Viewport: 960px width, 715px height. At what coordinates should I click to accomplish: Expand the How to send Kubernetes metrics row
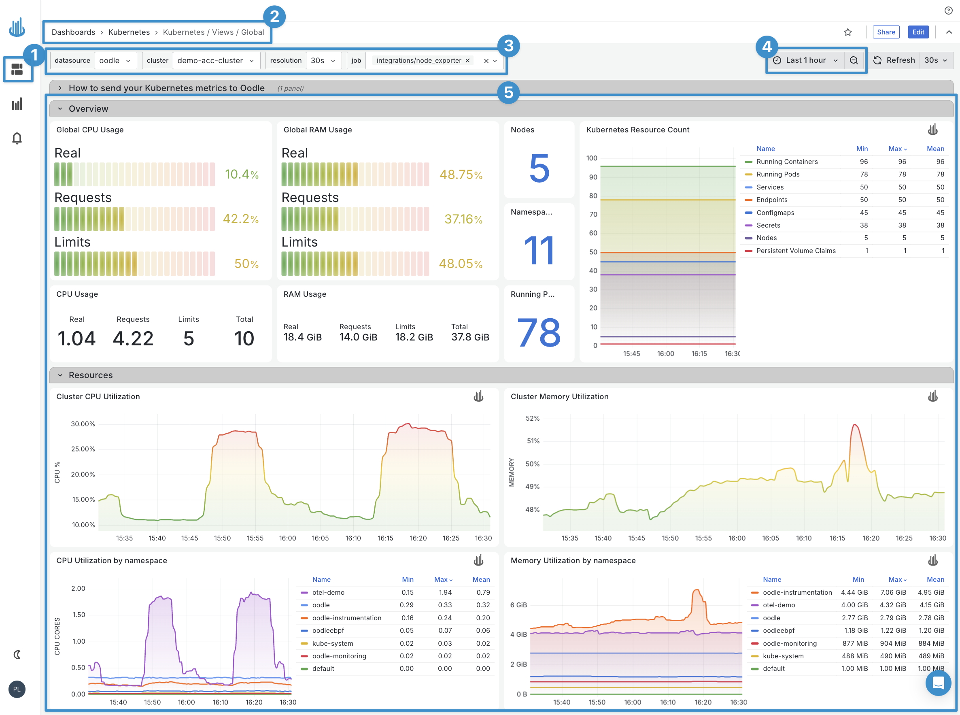tap(167, 88)
